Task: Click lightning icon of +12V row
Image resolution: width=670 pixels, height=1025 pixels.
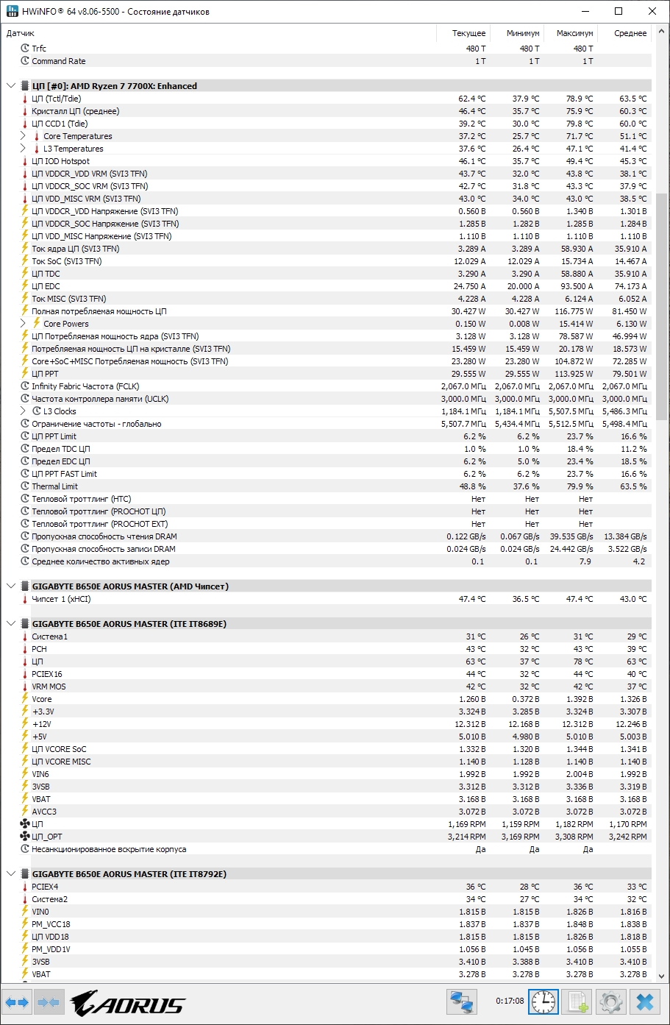Action: point(25,724)
